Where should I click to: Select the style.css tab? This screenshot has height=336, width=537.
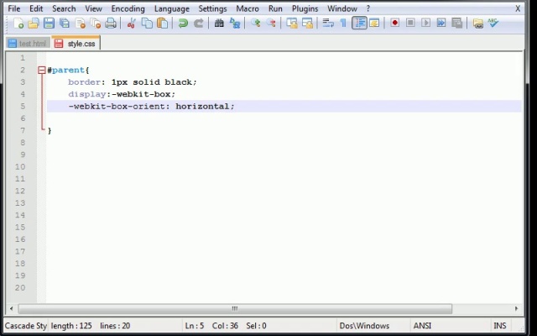76,43
